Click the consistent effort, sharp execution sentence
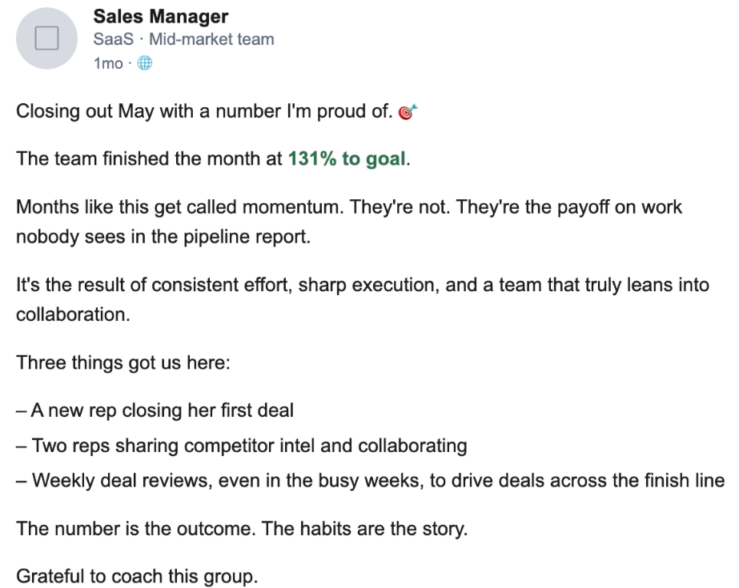 [x=363, y=285]
